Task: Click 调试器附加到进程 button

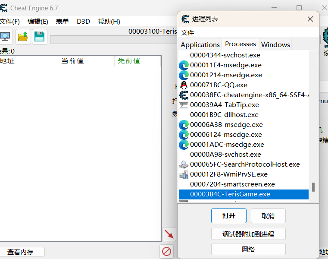Action: pos(248,234)
